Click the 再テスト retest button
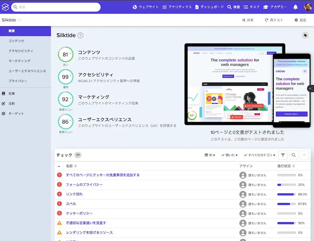The width and height of the screenshot is (314, 241). (x=274, y=20)
